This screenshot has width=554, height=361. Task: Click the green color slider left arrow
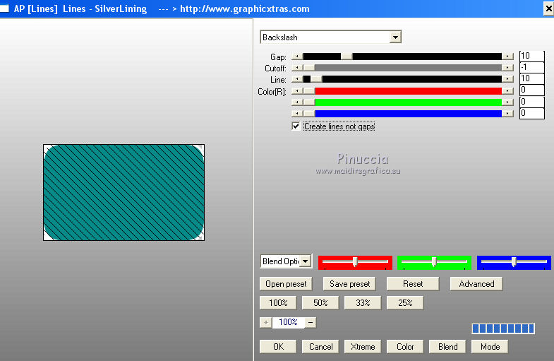(x=297, y=102)
